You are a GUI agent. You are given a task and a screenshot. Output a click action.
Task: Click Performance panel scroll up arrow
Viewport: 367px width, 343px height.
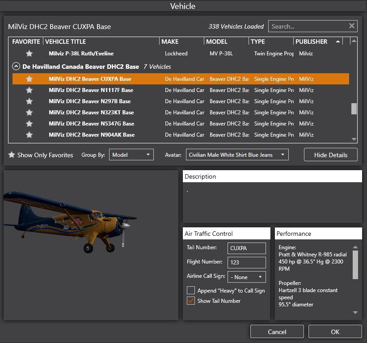[355, 247]
